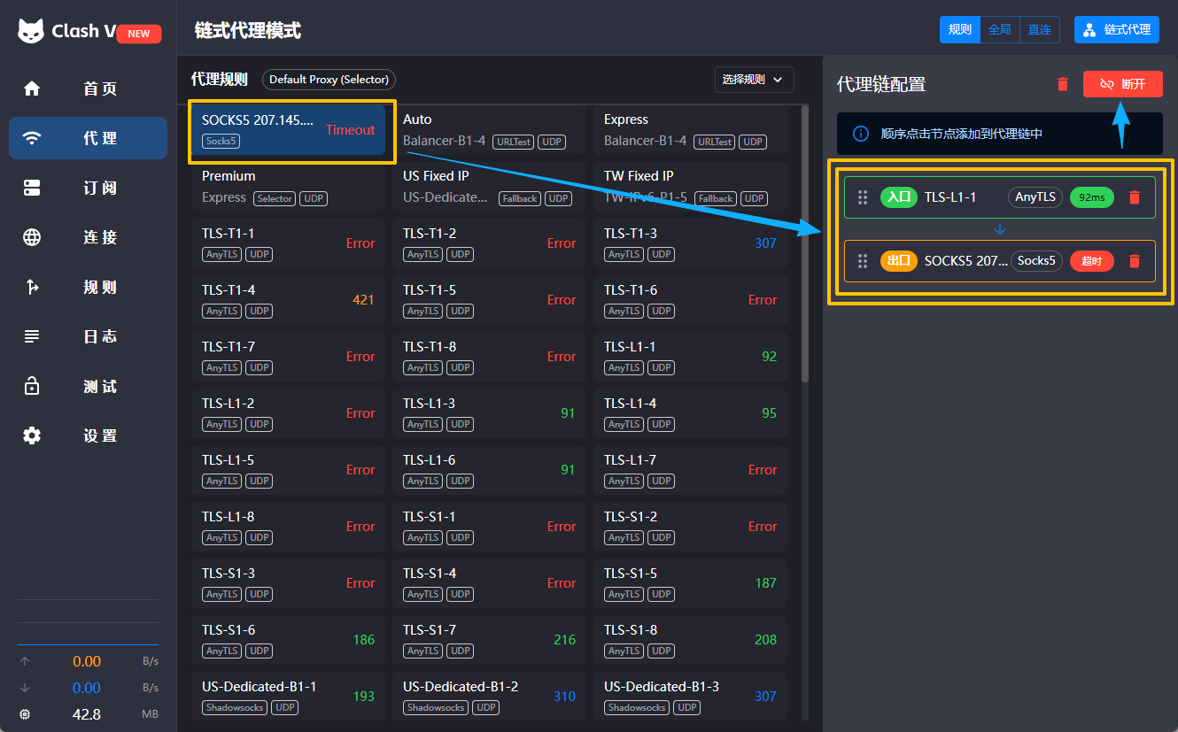Select the Auto proxy group card
1178x732 pixels.
tap(489, 130)
